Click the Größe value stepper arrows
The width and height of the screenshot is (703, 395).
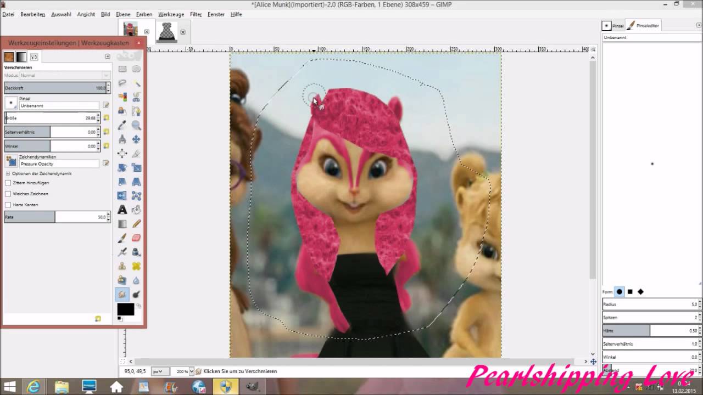coord(99,118)
